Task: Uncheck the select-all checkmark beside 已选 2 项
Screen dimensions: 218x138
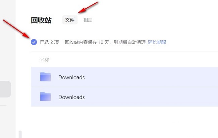Action: (x=34, y=42)
